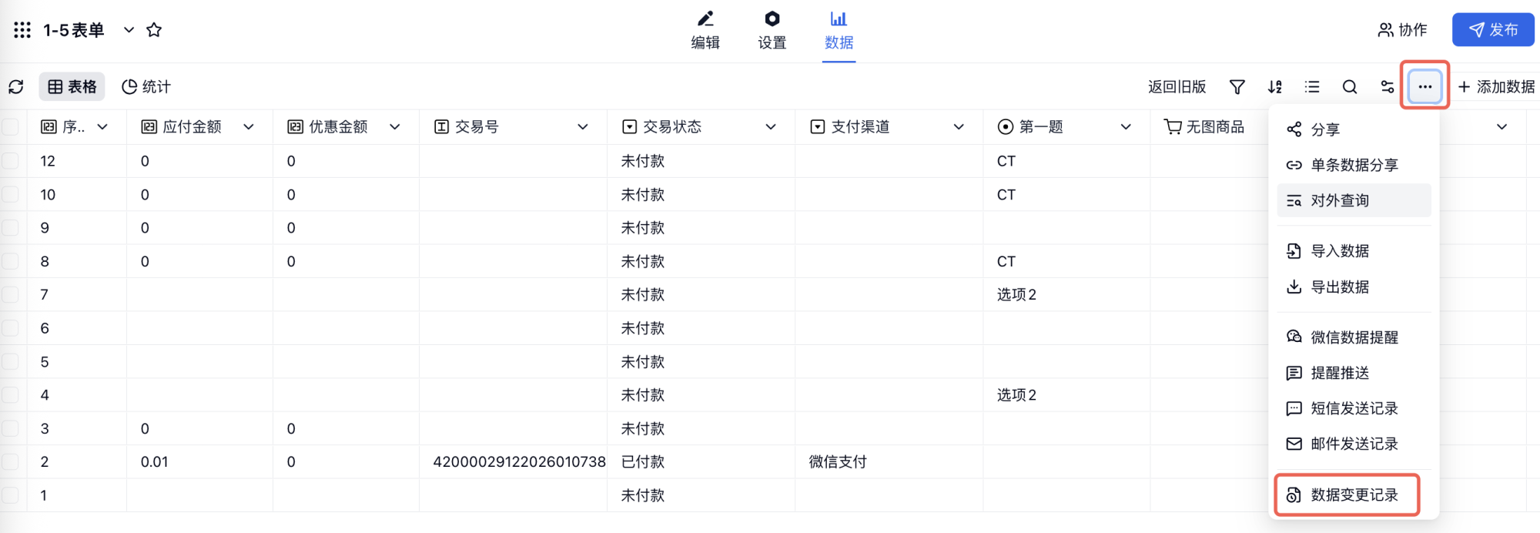Click 选项2 in row 7
Viewport: 1540px width, 533px height.
pos(1016,295)
